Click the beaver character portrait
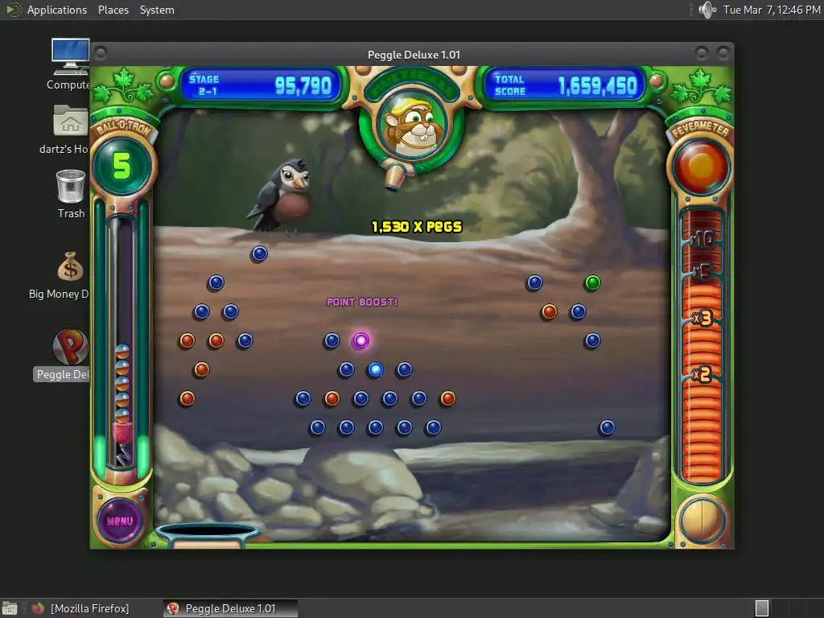 (x=413, y=126)
